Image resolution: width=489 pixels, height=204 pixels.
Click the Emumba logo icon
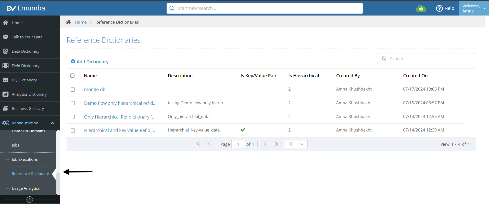tap(11, 8)
